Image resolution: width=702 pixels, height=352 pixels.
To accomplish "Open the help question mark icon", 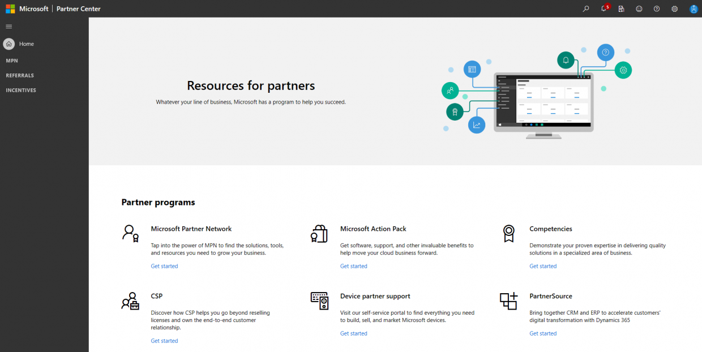I will click(657, 8).
